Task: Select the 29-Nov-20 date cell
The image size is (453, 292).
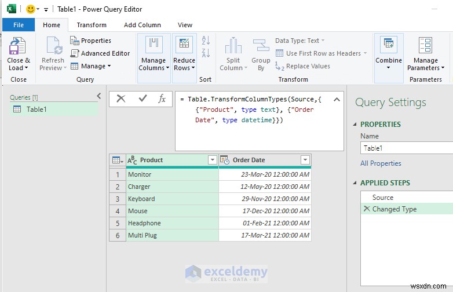Action: click(265, 199)
